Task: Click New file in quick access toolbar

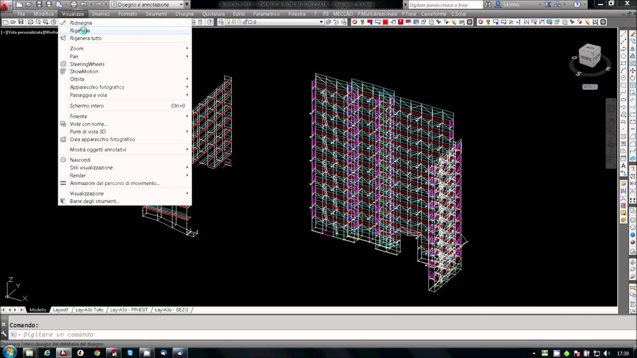Action: pyautogui.click(x=20, y=4)
